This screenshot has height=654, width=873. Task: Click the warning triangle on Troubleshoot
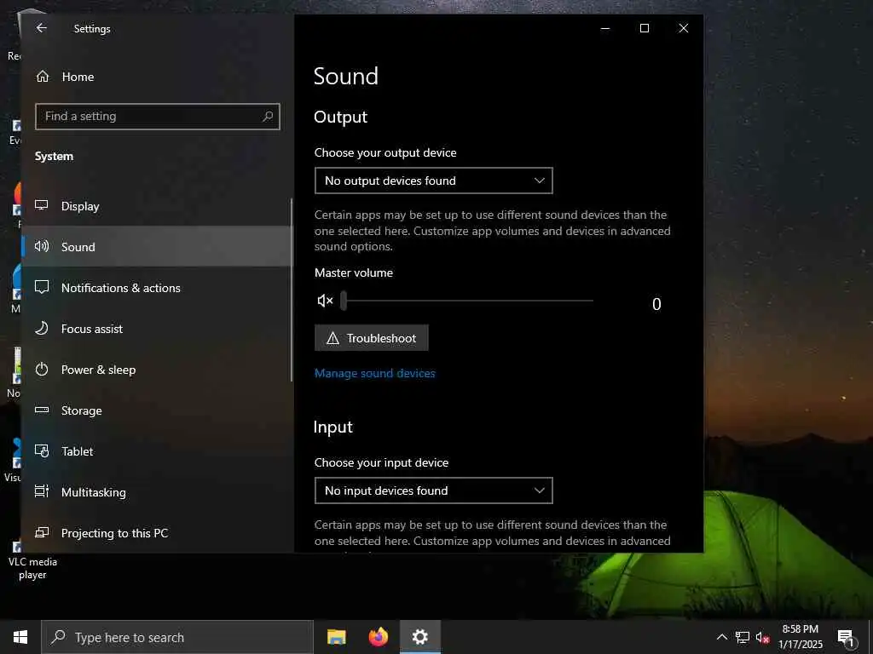pyautogui.click(x=333, y=338)
